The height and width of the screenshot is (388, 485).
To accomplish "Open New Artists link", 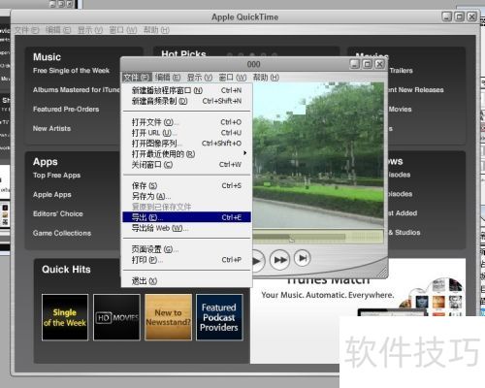I will pyautogui.click(x=51, y=129).
